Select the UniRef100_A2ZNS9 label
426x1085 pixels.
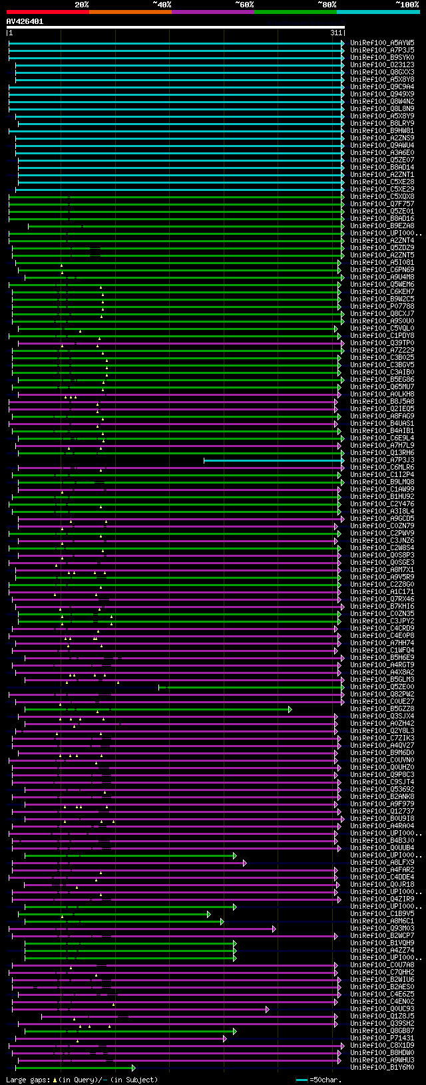[x=382, y=138]
